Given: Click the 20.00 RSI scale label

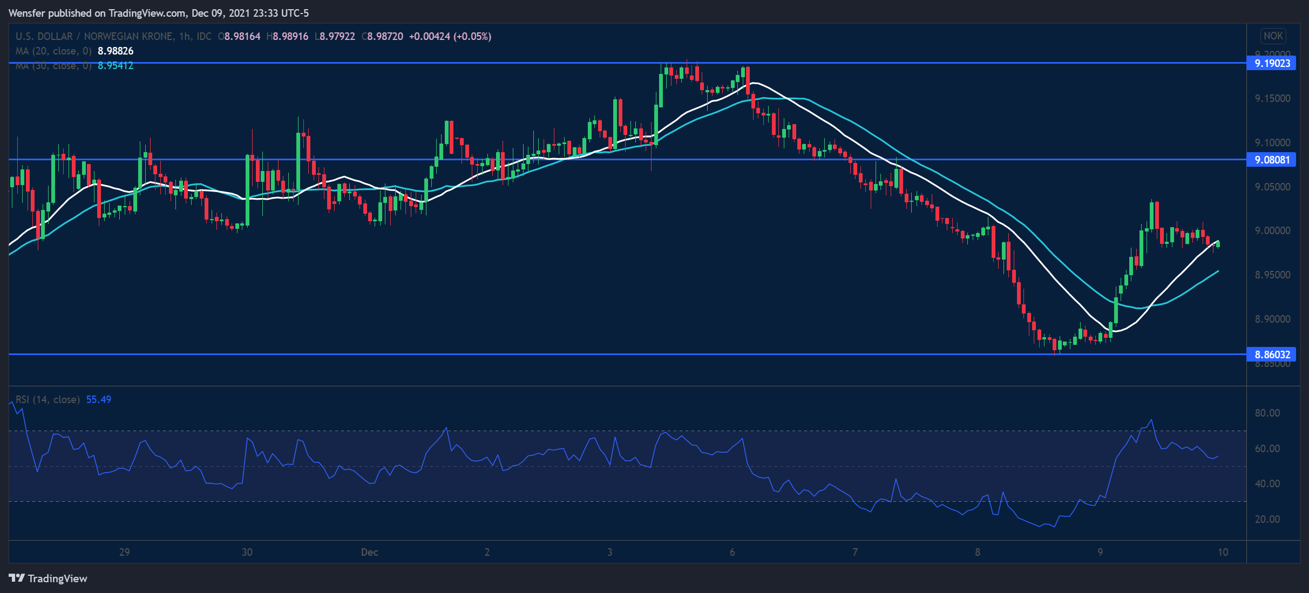Looking at the screenshot, I should pyautogui.click(x=1267, y=519).
